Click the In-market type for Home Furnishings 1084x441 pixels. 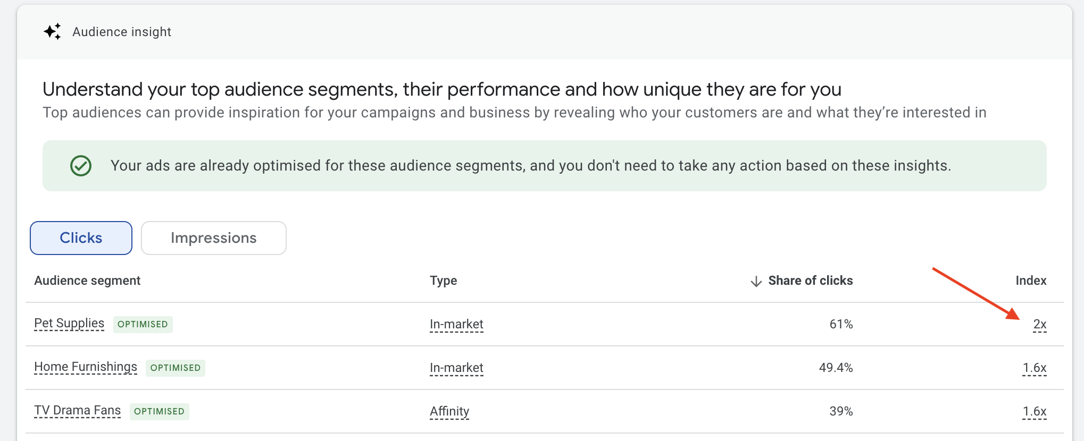tap(456, 368)
